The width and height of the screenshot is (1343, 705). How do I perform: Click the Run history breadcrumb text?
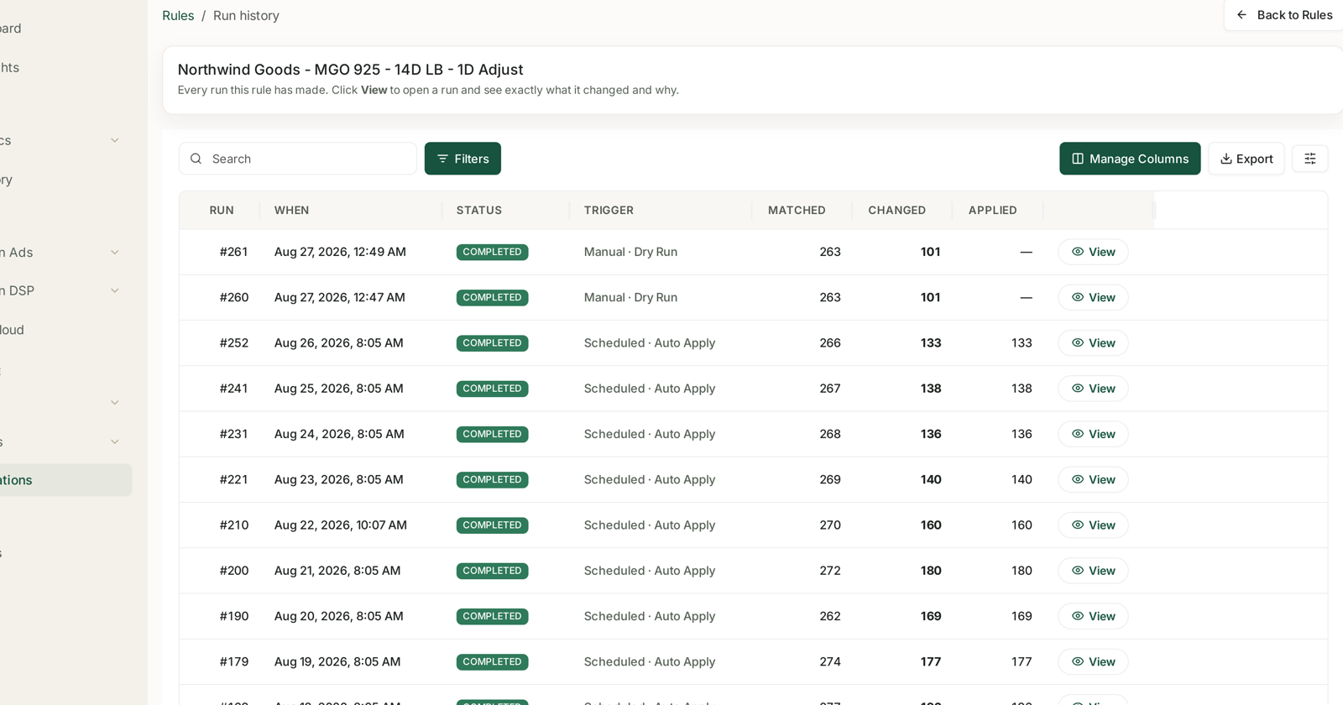246,16
